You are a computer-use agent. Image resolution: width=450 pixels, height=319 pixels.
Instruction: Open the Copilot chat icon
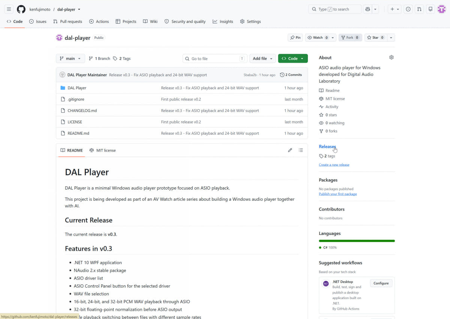pos(367,9)
